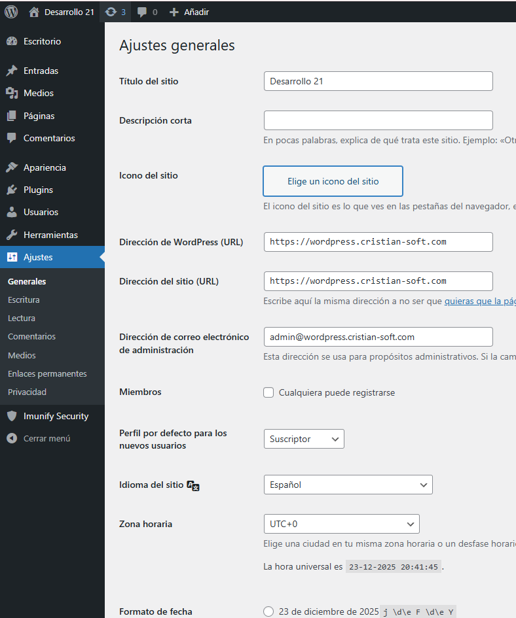Open Plugins section in sidebar

click(38, 190)
